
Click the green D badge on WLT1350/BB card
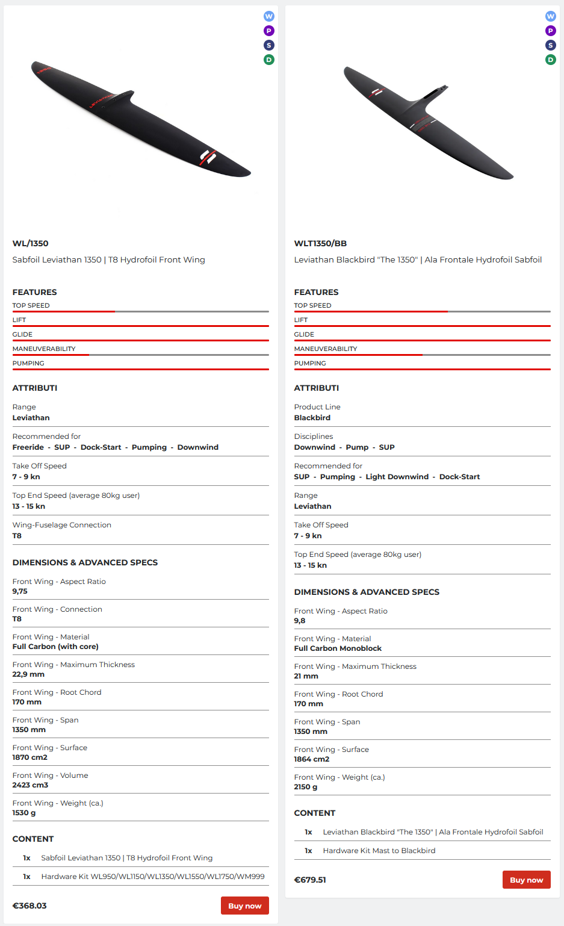[x=551, y=60]
